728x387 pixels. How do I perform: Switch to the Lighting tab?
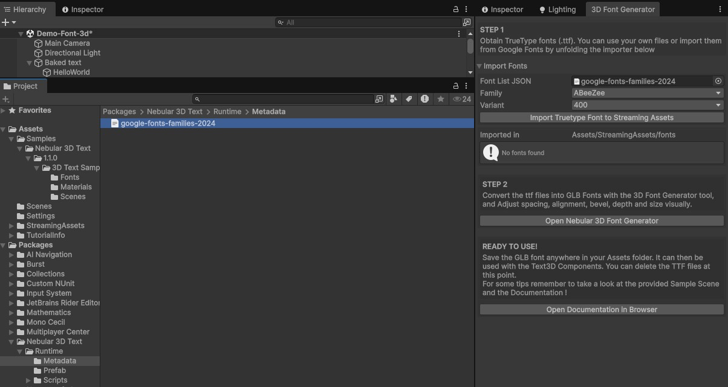(x=557, y=9)
